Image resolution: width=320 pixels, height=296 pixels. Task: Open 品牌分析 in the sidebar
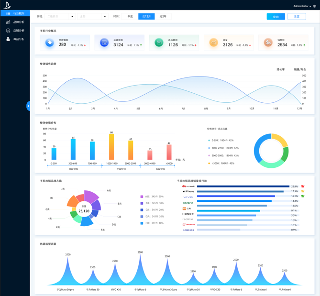(x=15, y=22)
